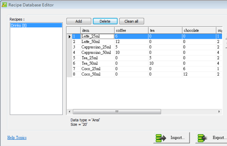Click the horizontal scrollbar left arrow
This screenshot has height=146, width=227.
pyautogui.click(x=70, y=112)
